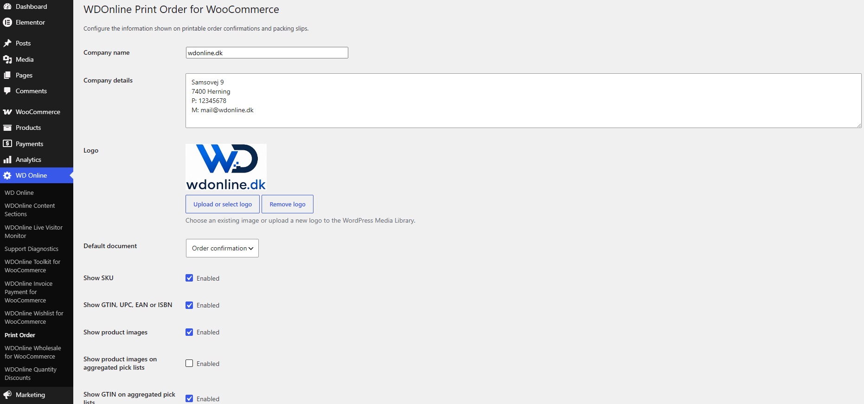Open WDOnline Wishlist for WooCommerce
Screen dimensions: 864x404
(34, 317)
